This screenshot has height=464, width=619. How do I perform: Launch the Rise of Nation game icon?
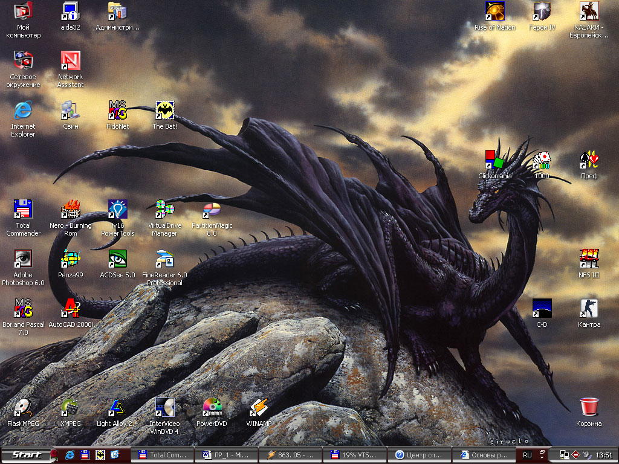tap(495, 11)
